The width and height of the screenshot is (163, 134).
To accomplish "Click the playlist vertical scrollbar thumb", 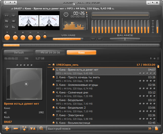I will [158, 66].
